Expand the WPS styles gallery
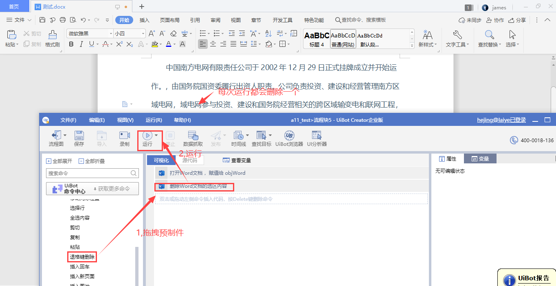The width and height of the screenshot is (556, 286). tap(412, 45)
